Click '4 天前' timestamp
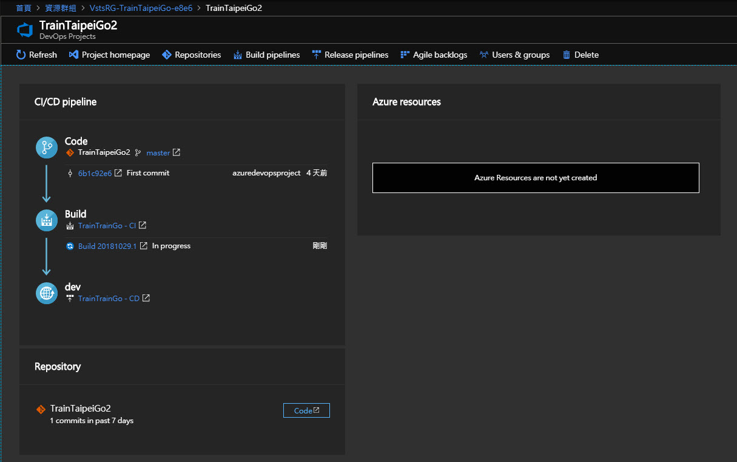This screenshot has width=737, height=462. coord(317,173)
